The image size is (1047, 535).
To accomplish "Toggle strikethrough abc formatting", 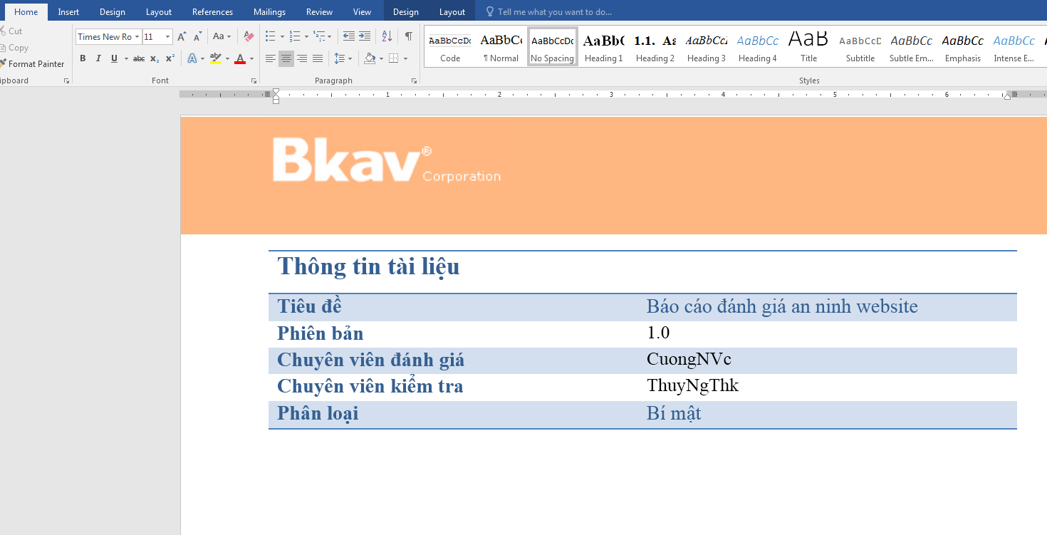I will [139, 58].
